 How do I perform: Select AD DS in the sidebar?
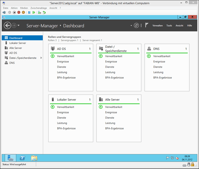22,53
